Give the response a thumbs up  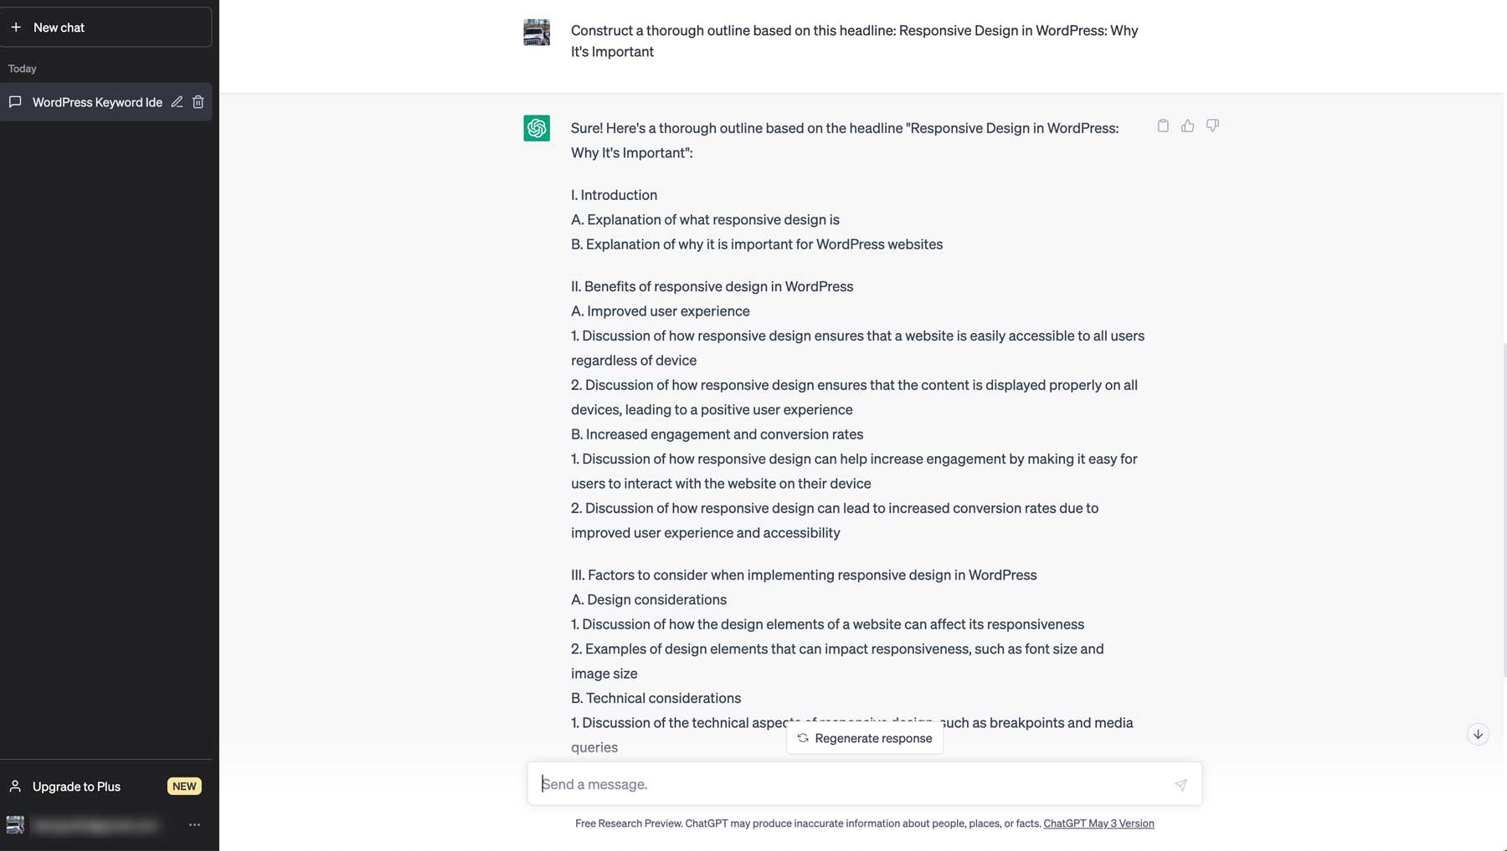pyautogui.click(x=1187, y=126)
